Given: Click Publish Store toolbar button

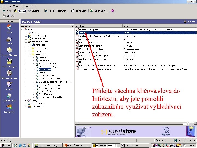Looking at the screenshot, I should point(99,11).
